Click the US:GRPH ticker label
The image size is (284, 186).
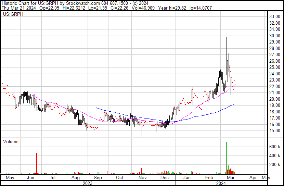pyautogui.click(x=11, y=14)
